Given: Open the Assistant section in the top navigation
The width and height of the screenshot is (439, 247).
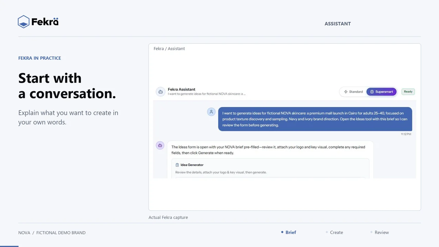Looking at the screenshot, I should [338, 24].
